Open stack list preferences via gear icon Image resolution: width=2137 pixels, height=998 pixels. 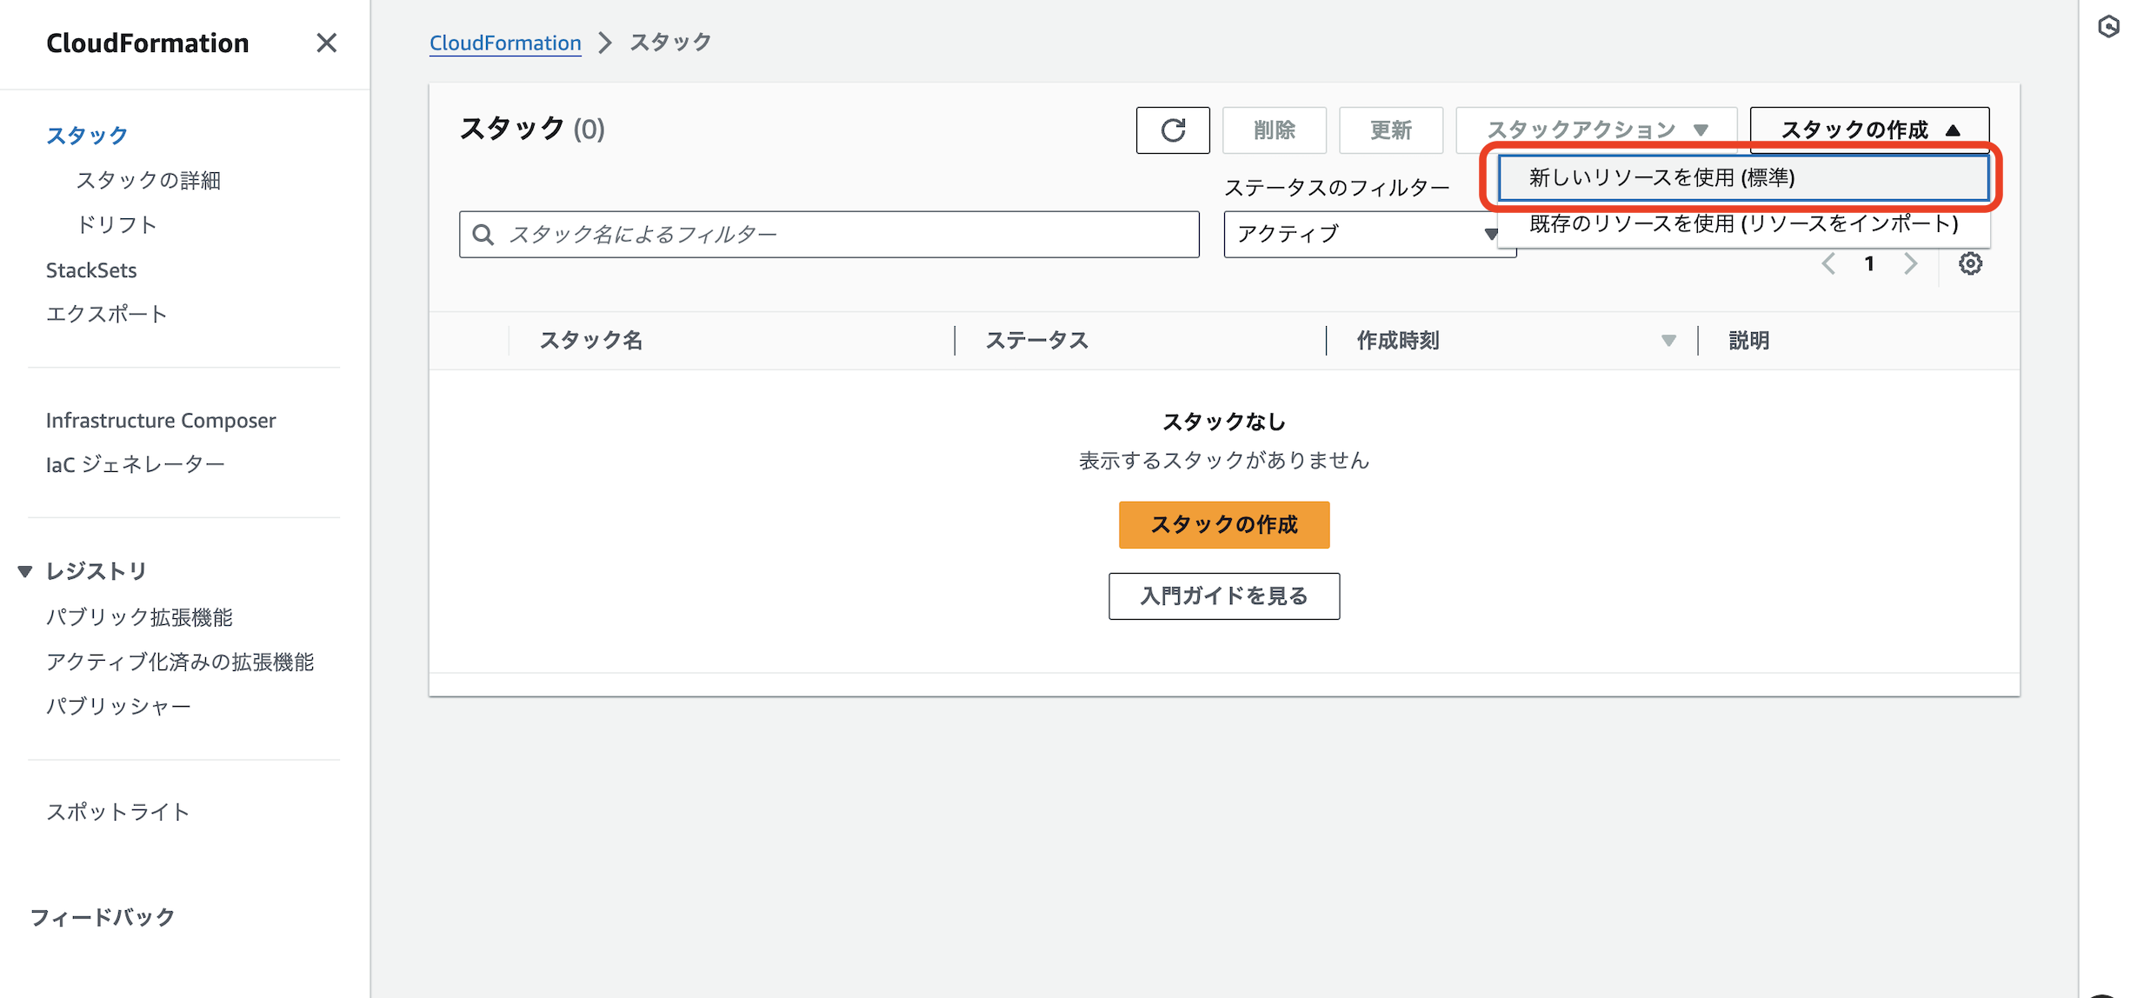point(1971,263)
